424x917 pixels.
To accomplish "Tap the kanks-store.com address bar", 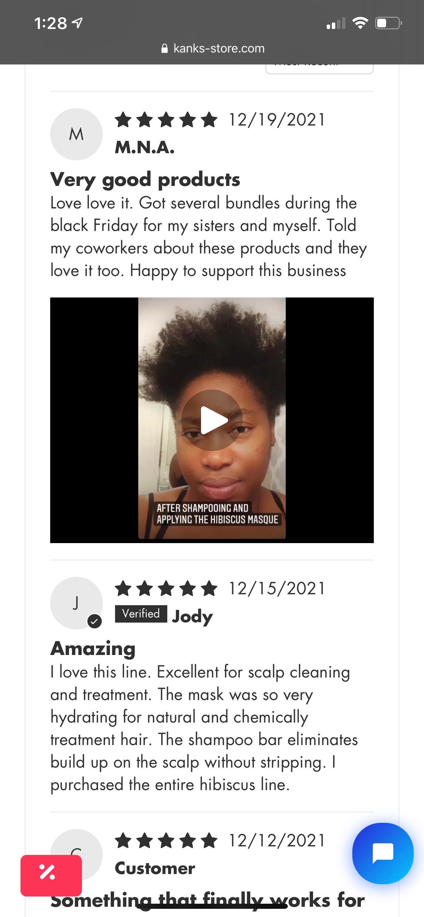I will pyautogui.click(x=212, y=48).
